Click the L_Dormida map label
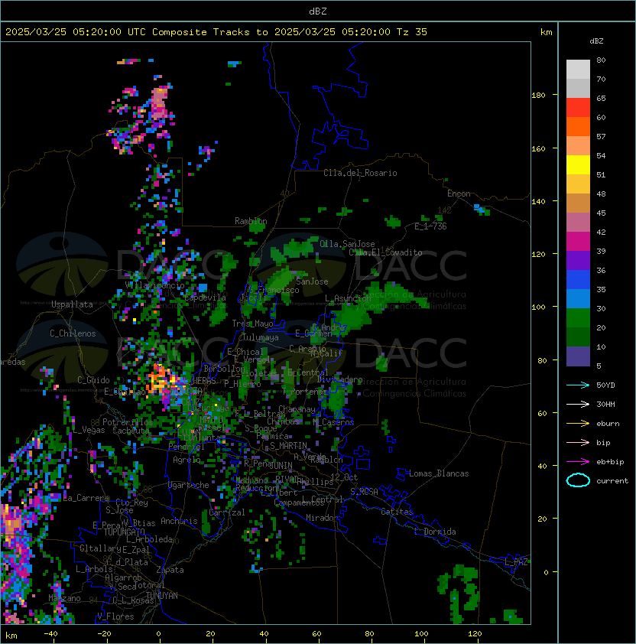The image size is (636, 644). tap(435, 532)
